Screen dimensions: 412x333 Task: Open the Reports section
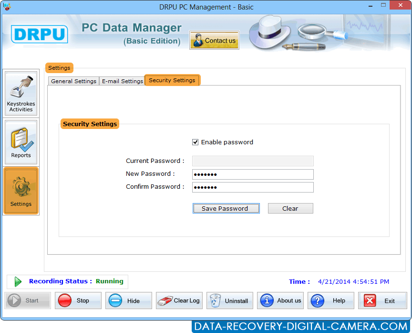coord(21,142)
